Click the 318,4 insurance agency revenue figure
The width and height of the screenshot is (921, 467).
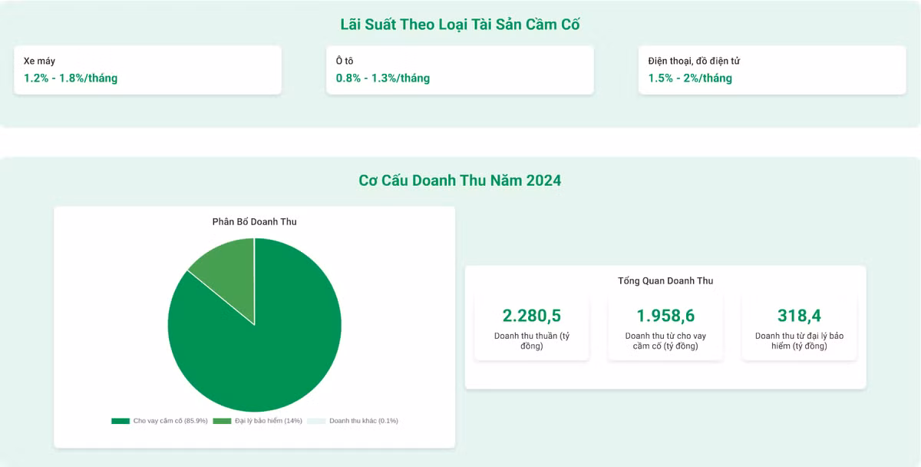tap(799, 316)
